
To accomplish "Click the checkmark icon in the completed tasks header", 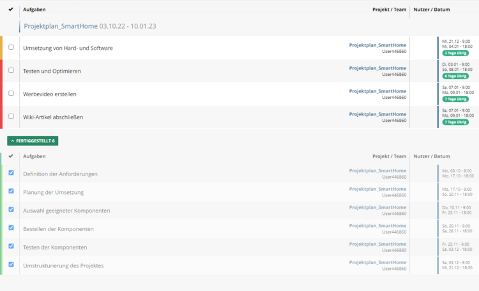I will coord(11,156).
